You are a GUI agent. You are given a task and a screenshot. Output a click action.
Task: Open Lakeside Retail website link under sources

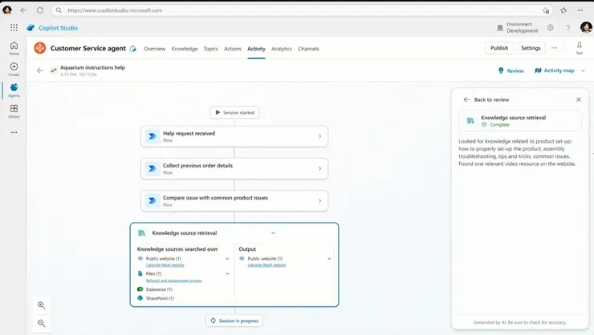coord(165,265)
